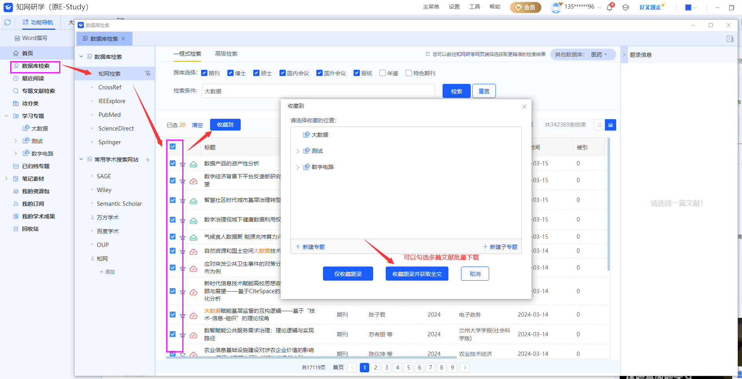
Task: Close the 数据库检索 tab
Action: point(123,38)
